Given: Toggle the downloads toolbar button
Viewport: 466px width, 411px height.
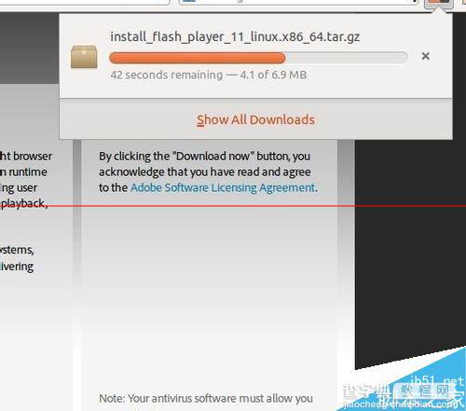Looking at the screenshot, I should (439, 3).
